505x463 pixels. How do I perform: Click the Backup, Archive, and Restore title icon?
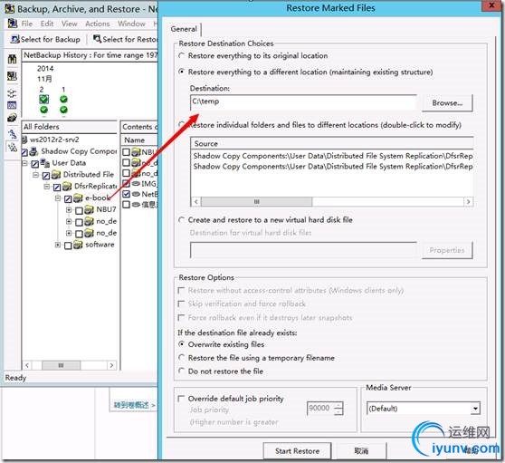[x=10, y=9]
